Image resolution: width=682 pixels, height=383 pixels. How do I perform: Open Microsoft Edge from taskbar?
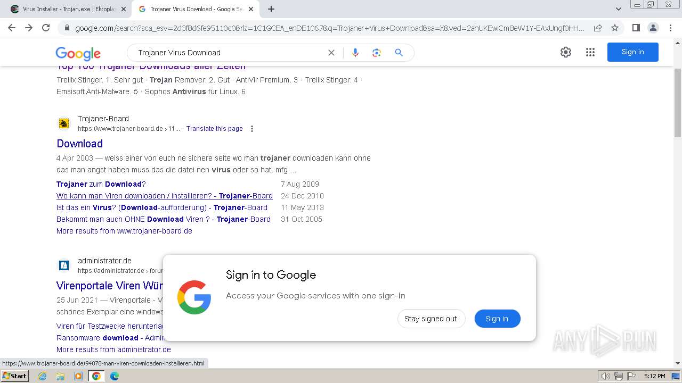(x=115, y=376)
